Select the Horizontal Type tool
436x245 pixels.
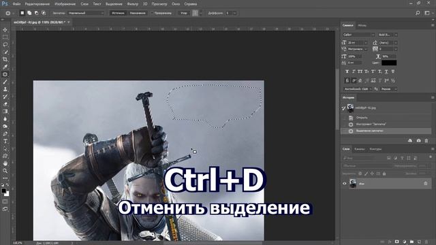pos(5,141)
